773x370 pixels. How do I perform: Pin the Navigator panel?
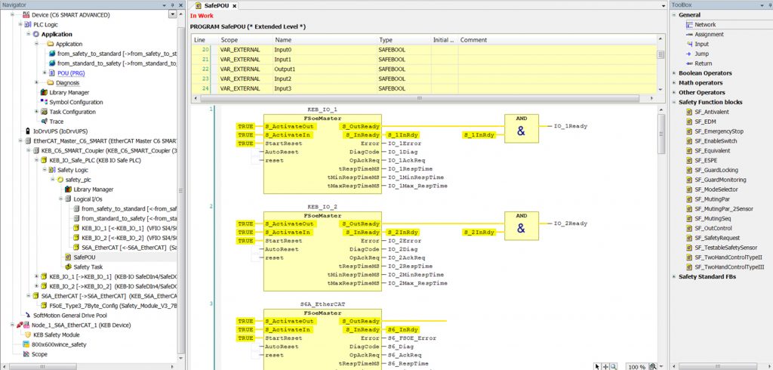[x=171, y=5]
